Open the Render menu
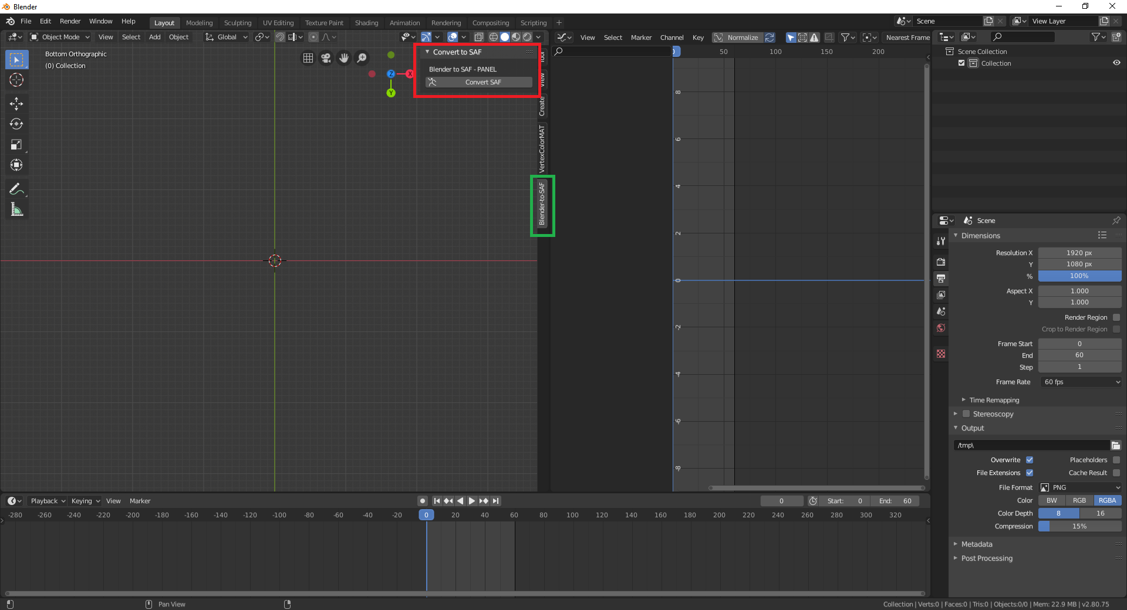Viewport: 1127px width, 610px height. pos(70,21)
